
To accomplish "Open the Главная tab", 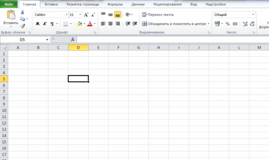I will 30,4.
